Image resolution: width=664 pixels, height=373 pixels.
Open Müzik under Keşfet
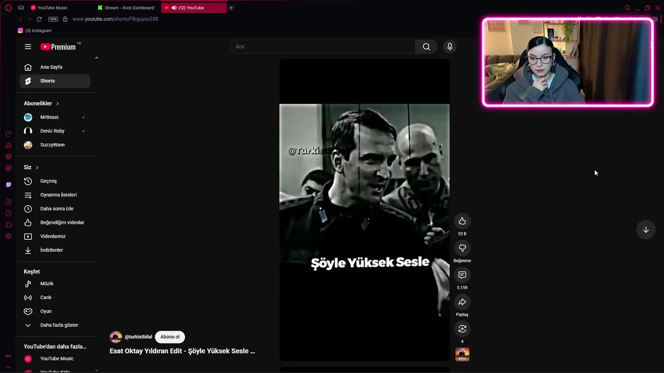55,283
